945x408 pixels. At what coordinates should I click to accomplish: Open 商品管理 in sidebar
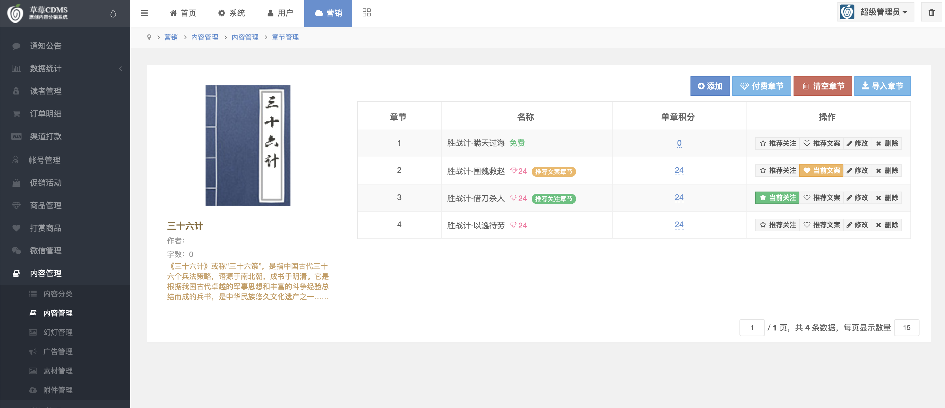[x=65, y=206]
